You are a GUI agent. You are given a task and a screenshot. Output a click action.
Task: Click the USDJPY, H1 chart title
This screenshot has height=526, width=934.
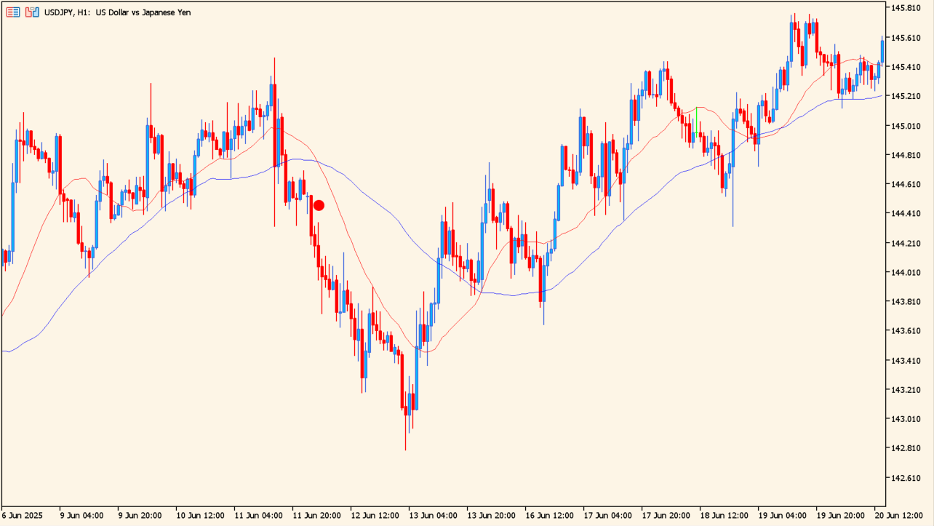click(118, 12)
